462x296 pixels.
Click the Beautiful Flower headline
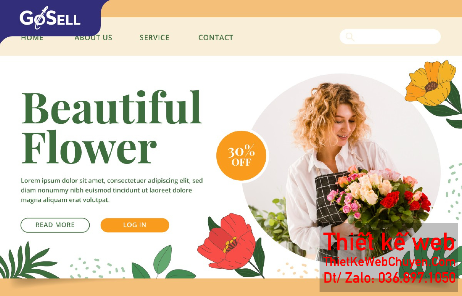point(112,127)
